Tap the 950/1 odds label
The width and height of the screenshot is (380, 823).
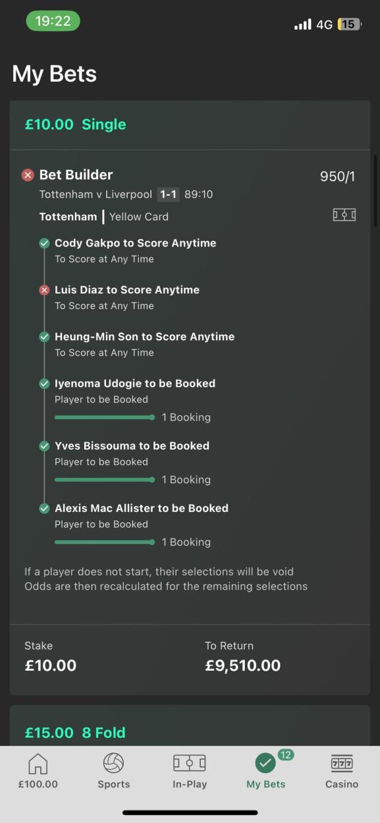click(x=337, y=177)
